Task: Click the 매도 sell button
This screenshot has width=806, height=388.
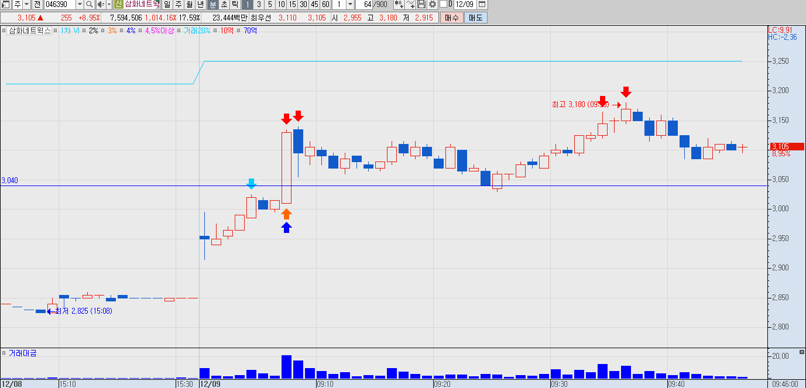Action: (x=476, y=18)
